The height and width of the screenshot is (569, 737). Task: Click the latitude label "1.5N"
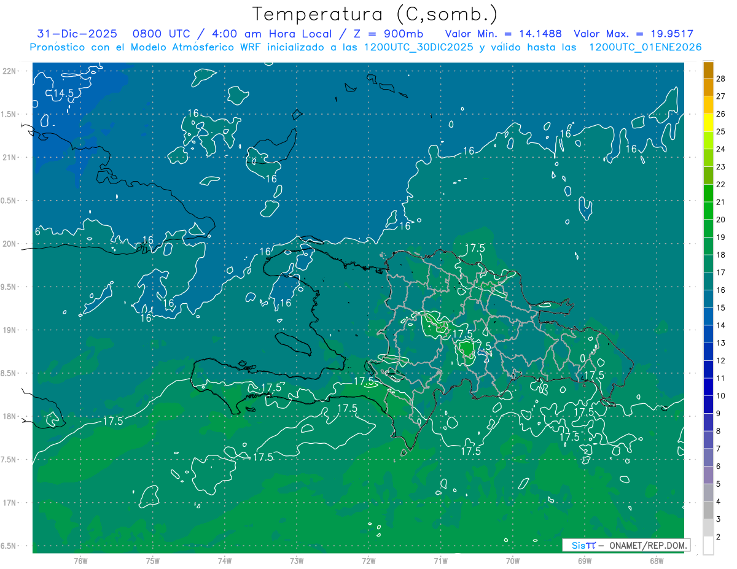9,115
